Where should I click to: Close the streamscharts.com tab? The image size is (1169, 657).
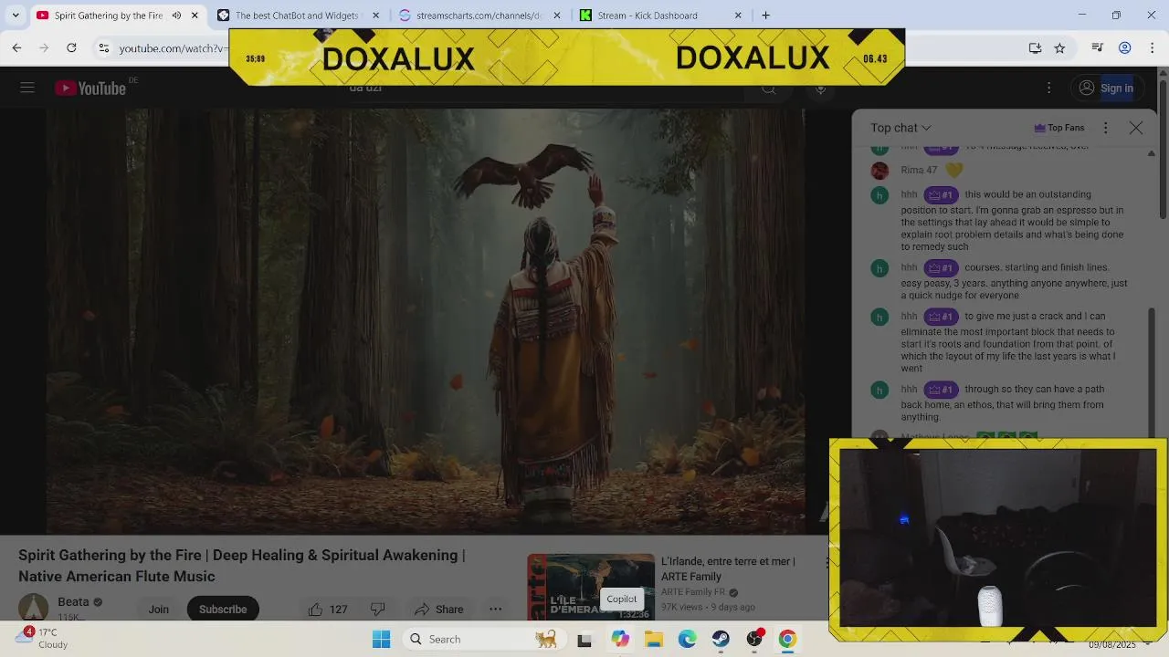pos(557,16)
